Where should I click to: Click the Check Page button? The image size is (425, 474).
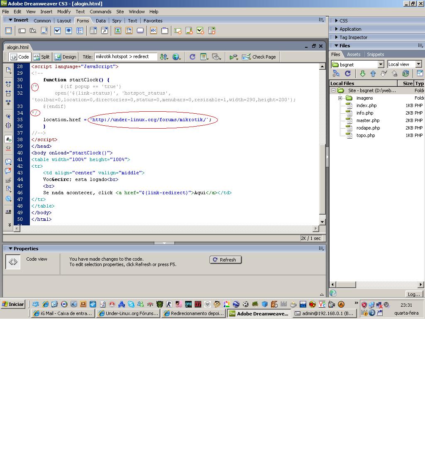coord(259,57)
